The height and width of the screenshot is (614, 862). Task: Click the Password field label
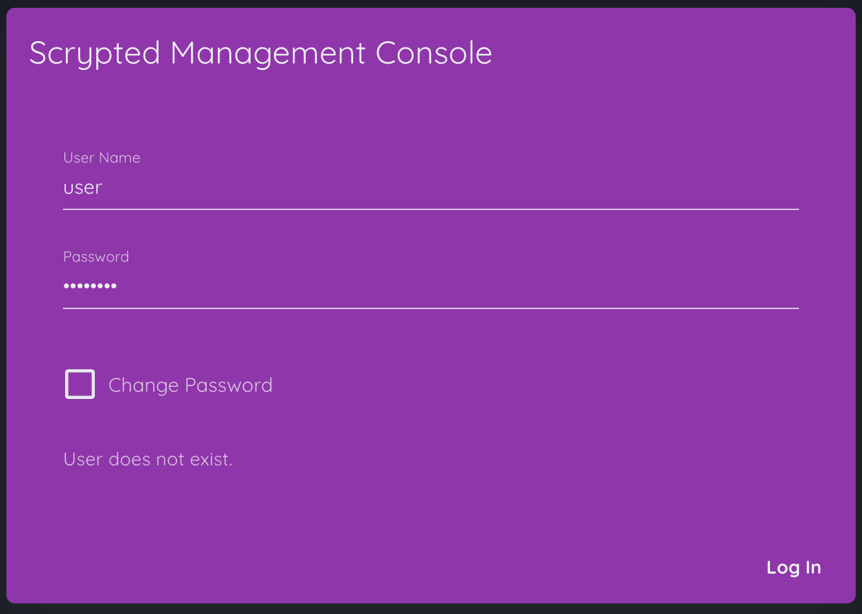pyautogui.click(x=96, y=256)
